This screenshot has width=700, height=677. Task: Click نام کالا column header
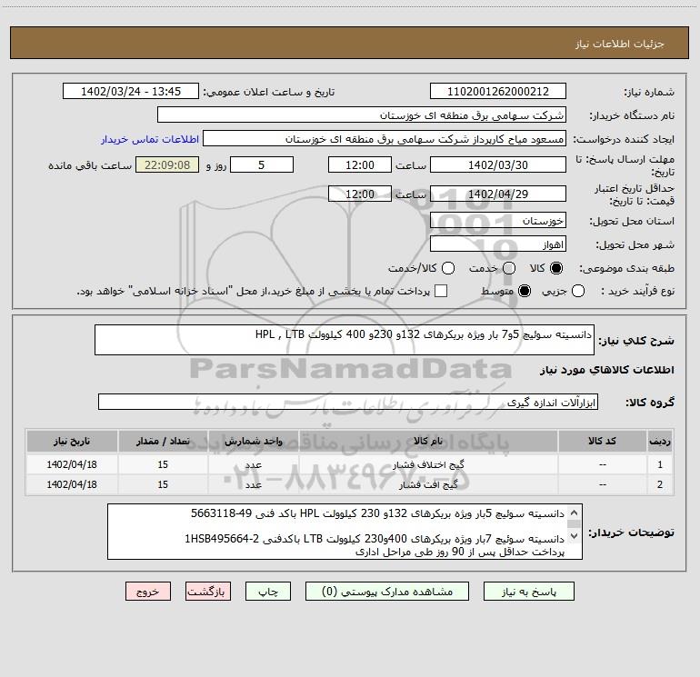click(x=428, y=442)
